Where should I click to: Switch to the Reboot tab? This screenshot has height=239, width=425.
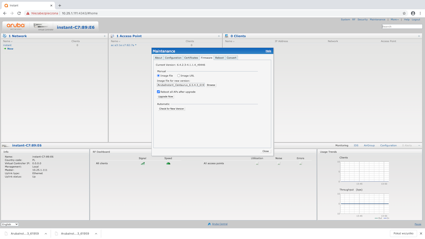219,58
